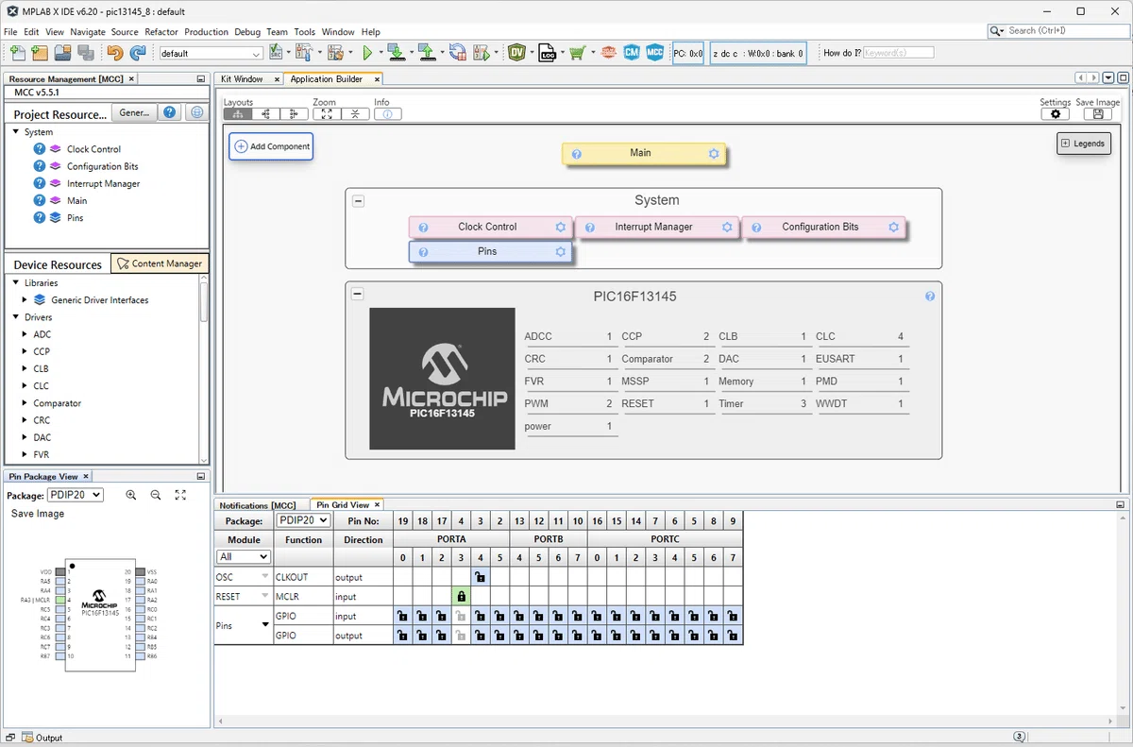1133x747 pixels.
Task: Lock GPIO input on PORTA pin 0
Action: 402,616
